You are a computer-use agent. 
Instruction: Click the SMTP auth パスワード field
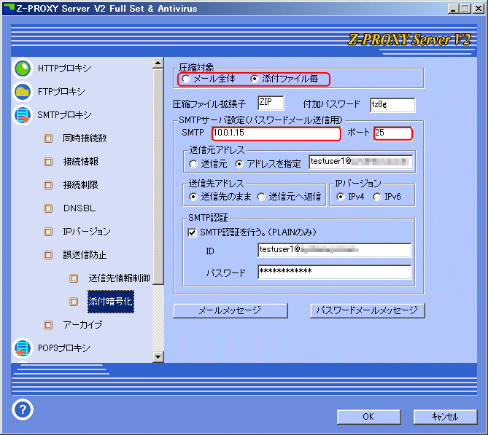coord(335,272)
